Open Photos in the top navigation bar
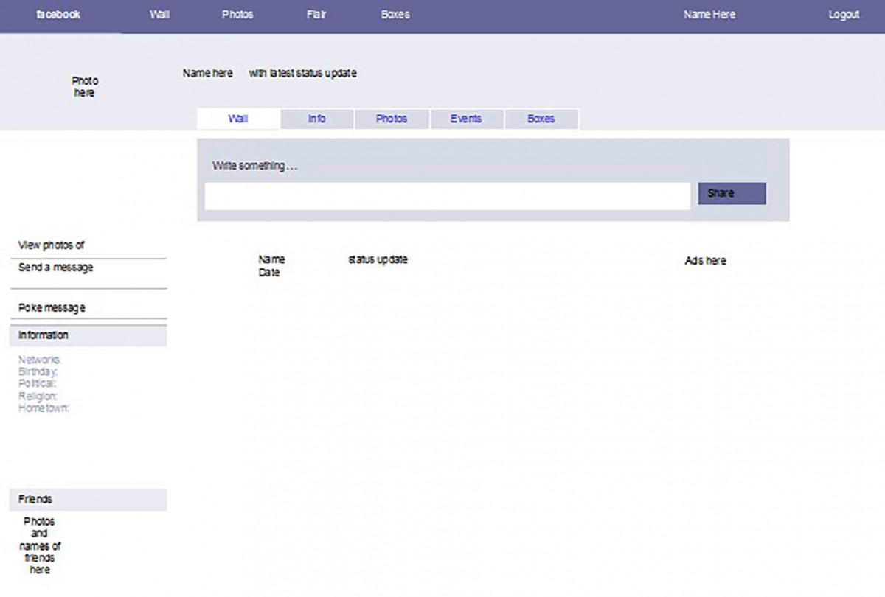The image size is (885, 597). tap(237, 14)
